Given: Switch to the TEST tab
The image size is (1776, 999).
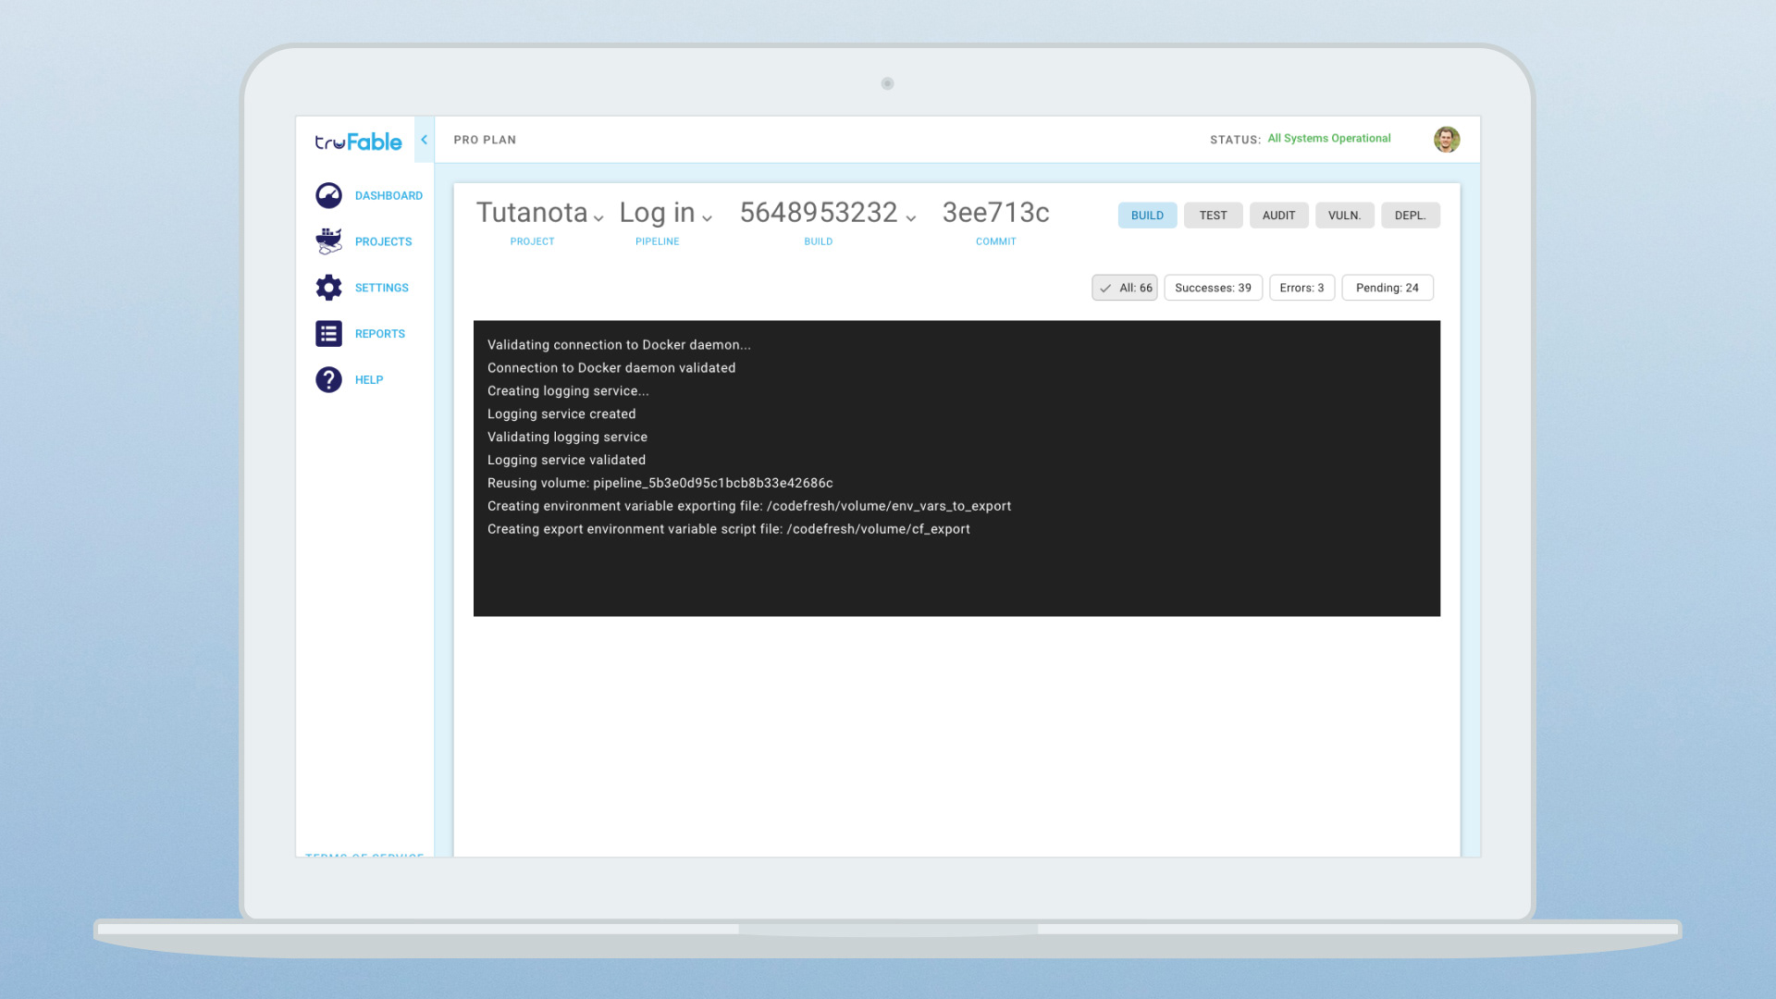Looking at the screenshot, I should tap(1212, 216).
